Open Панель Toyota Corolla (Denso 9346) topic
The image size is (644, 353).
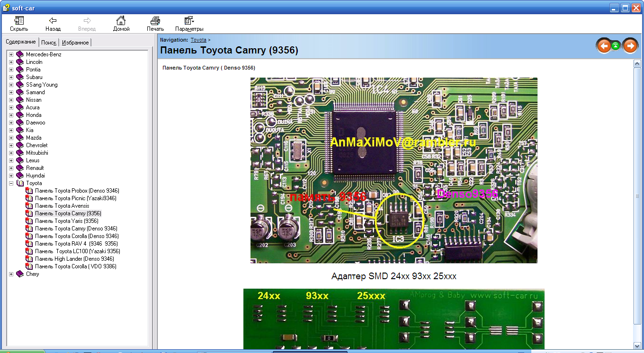[x=77, y=236]
